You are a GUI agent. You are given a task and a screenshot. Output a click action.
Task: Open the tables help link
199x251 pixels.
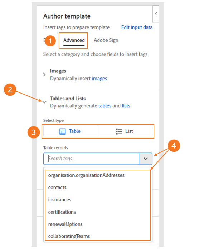[105, 106]
